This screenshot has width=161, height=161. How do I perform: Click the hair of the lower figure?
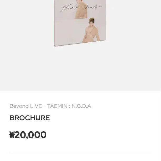click(x=92, y=20)
